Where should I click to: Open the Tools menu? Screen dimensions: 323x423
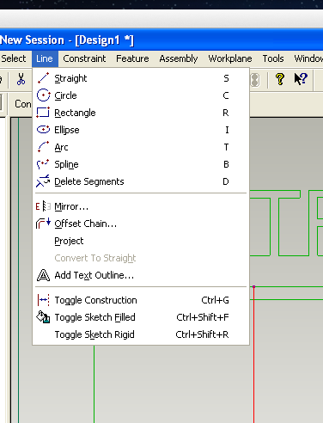coord(273,58)
